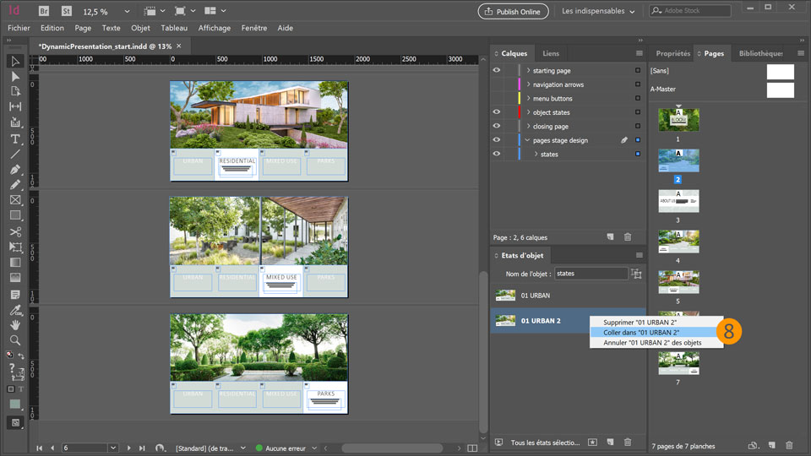
Task: Open the zoom level dropdown
Action: [x=127, y=11]
